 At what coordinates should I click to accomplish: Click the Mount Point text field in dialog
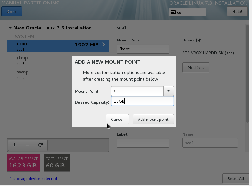click(x=137, y=91)
